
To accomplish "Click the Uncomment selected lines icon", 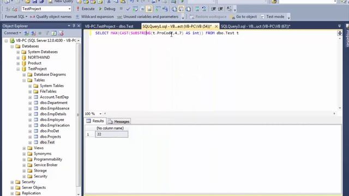I will pyautogui.click(x=204, y=9).
